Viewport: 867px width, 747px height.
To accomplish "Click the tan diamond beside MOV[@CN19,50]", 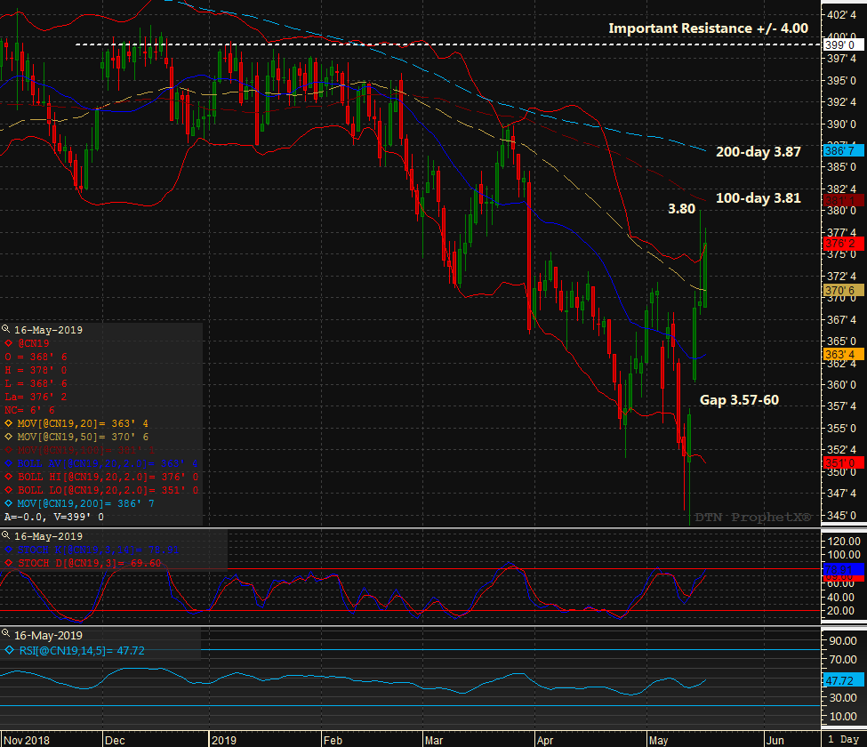I will pyautogui.click(x=8, y=437).
